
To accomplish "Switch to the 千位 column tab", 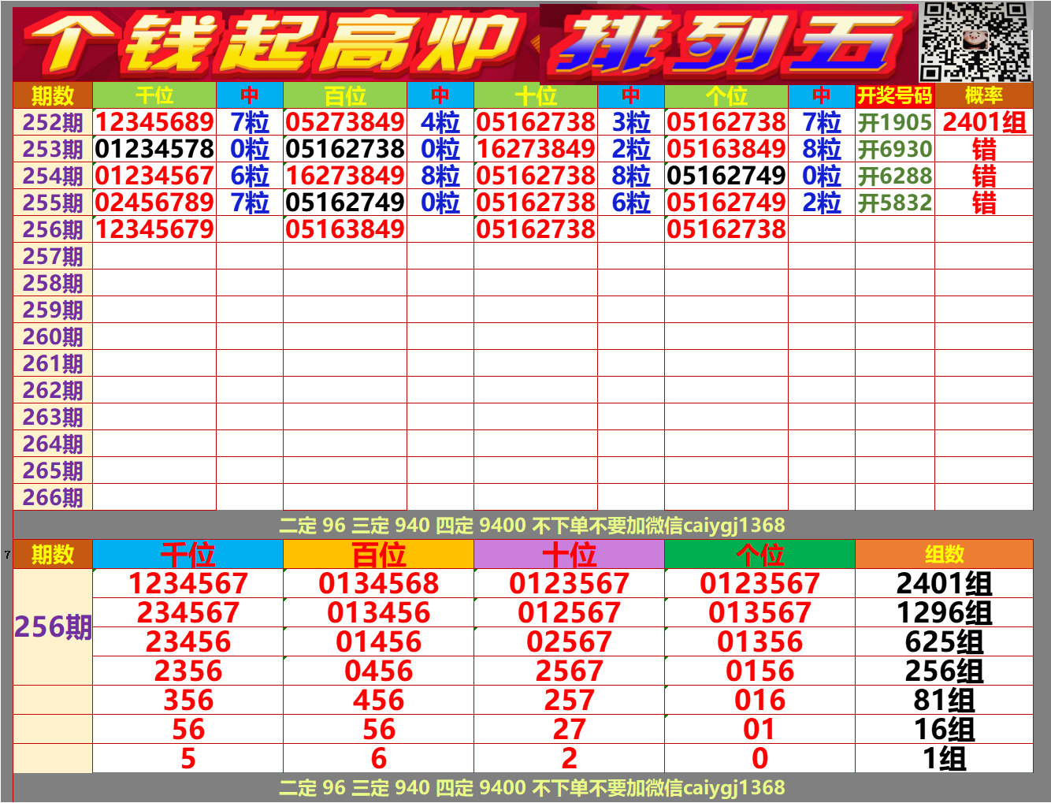I will [154, 96].
